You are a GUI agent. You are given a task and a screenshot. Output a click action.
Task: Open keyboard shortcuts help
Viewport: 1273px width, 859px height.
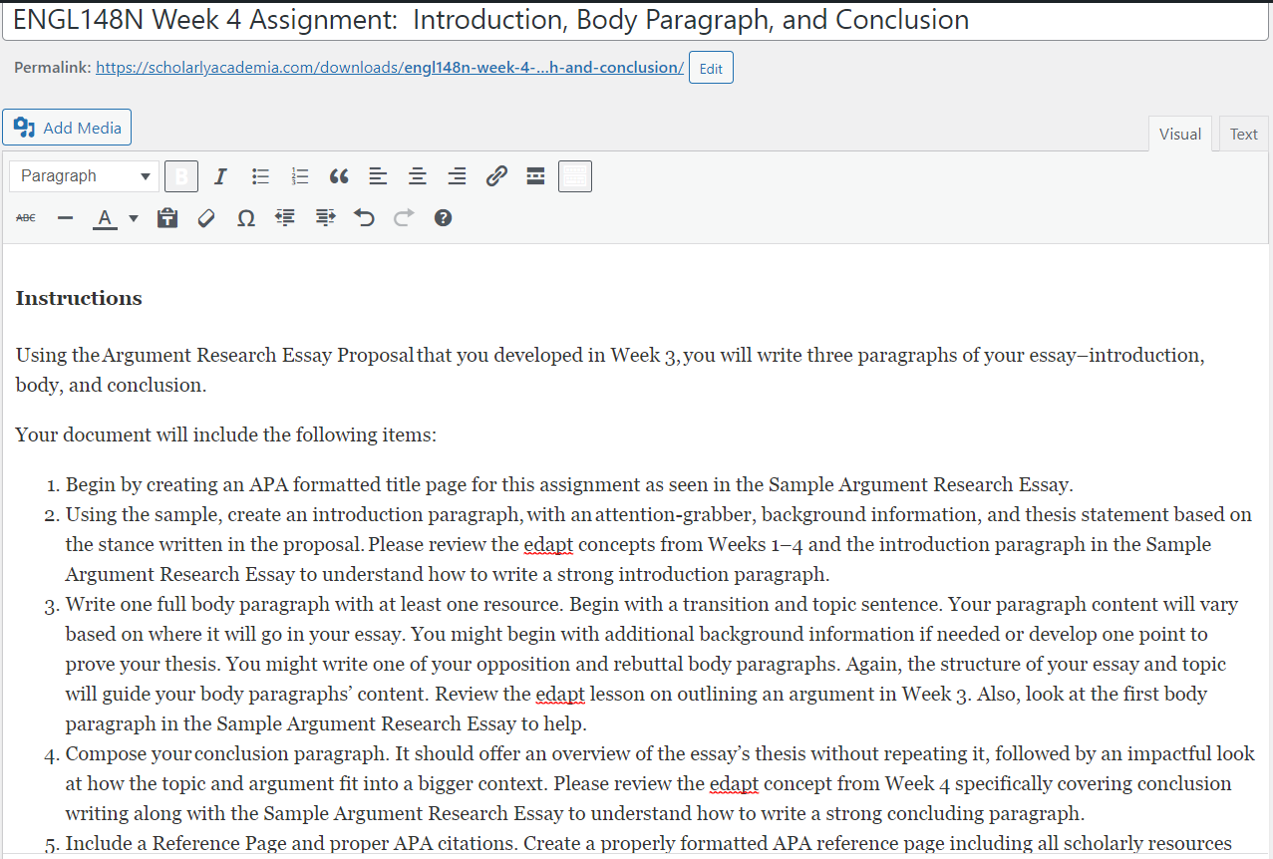tap(443, 217)
